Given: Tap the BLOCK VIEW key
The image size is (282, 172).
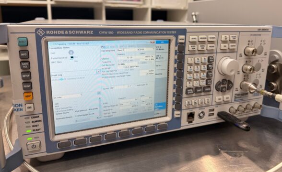Looking at the screenshot, I should (193, 47).
